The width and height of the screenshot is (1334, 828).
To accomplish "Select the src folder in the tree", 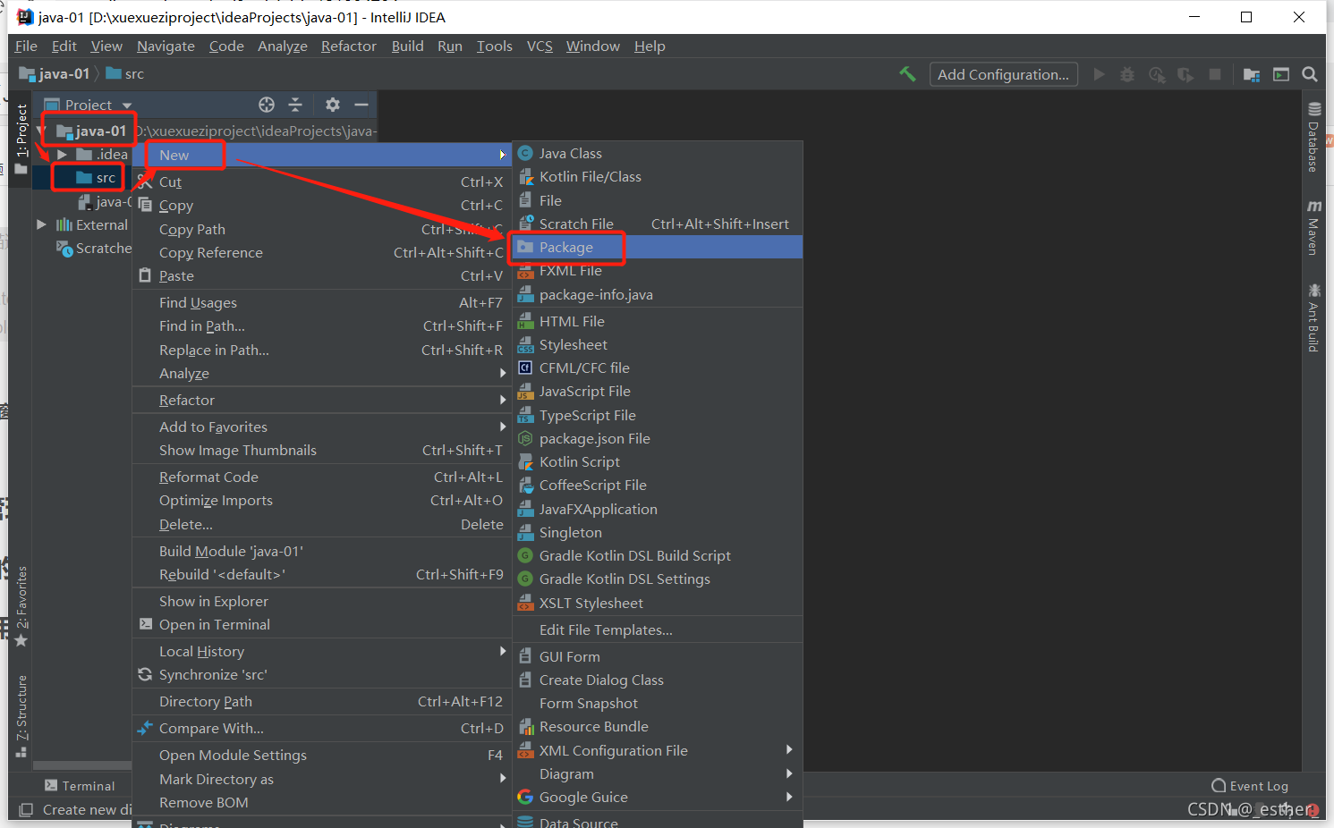I will coord(96,178).
